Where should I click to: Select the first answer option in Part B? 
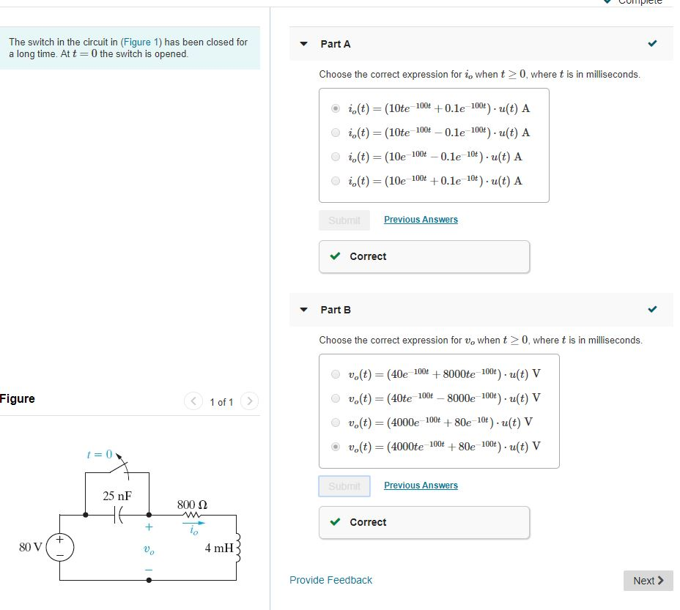click(x=336, y=373)
